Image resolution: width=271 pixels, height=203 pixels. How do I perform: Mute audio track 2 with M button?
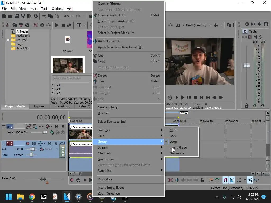point(49,144)
